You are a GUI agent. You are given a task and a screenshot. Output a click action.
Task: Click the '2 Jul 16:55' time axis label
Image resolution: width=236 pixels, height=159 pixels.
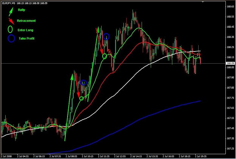168,156
